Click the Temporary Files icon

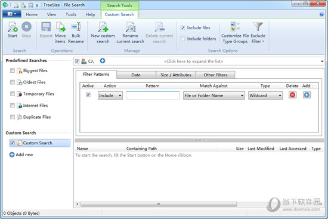pos(20,94)
